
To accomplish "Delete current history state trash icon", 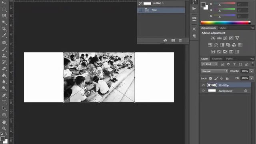I will coord(180,40).
